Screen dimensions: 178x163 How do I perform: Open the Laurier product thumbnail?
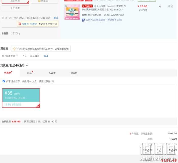(72, 12)
